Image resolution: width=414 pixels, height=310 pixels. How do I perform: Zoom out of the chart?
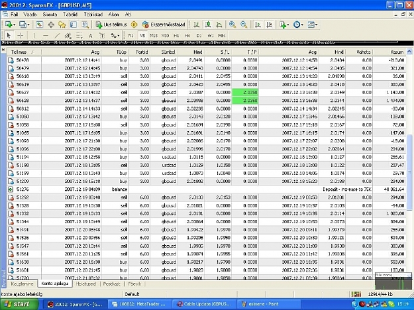point(244,25)
